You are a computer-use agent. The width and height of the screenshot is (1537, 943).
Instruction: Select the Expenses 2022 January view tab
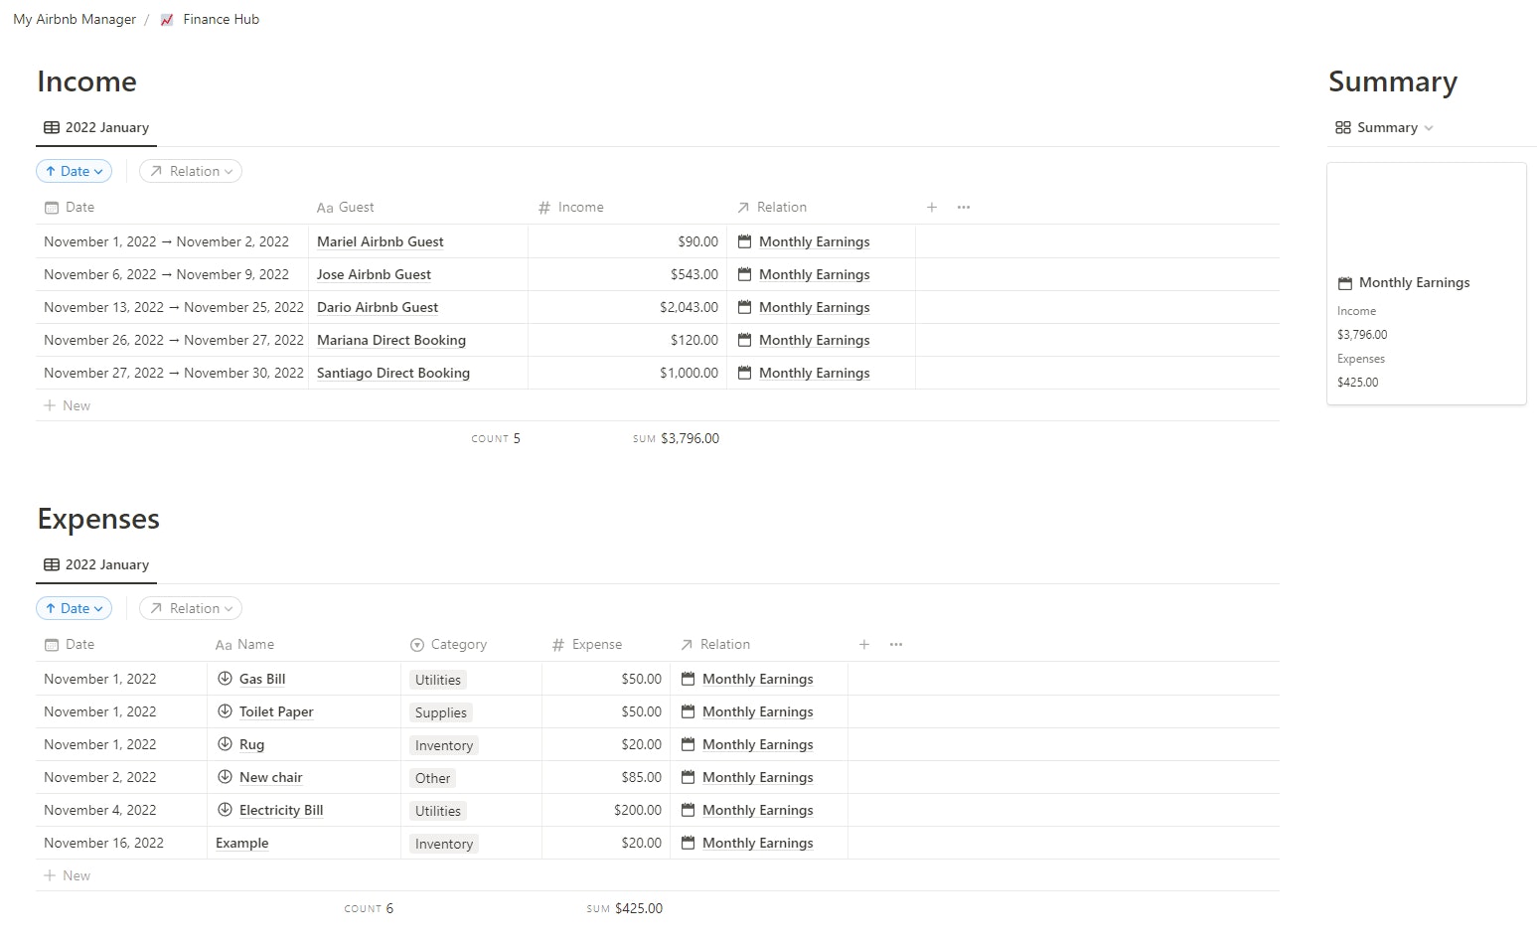click(x=96, y=564)
